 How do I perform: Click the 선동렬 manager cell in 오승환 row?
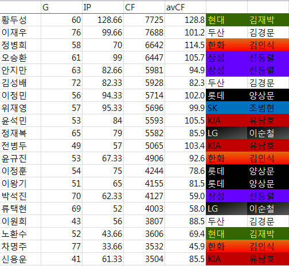pyautogui.click(x=268, y=58)
